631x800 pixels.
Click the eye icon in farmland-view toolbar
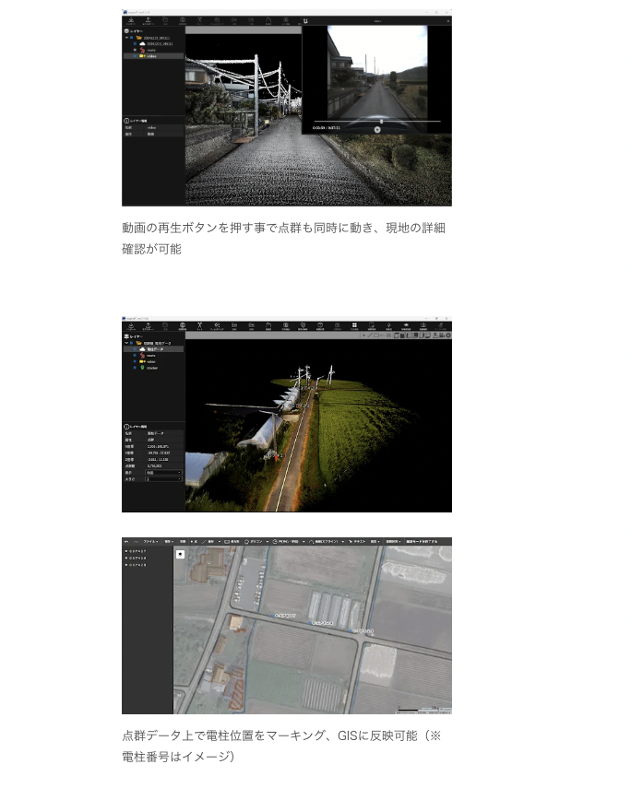point(406,326)
